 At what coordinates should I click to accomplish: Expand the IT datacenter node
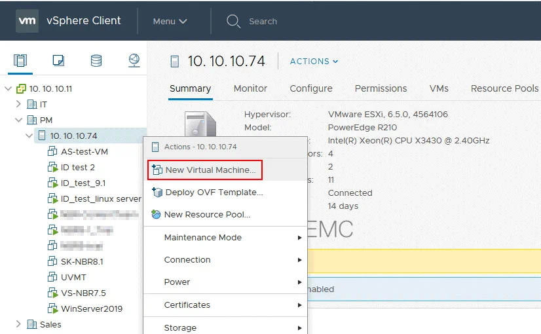tap(19, 105)
